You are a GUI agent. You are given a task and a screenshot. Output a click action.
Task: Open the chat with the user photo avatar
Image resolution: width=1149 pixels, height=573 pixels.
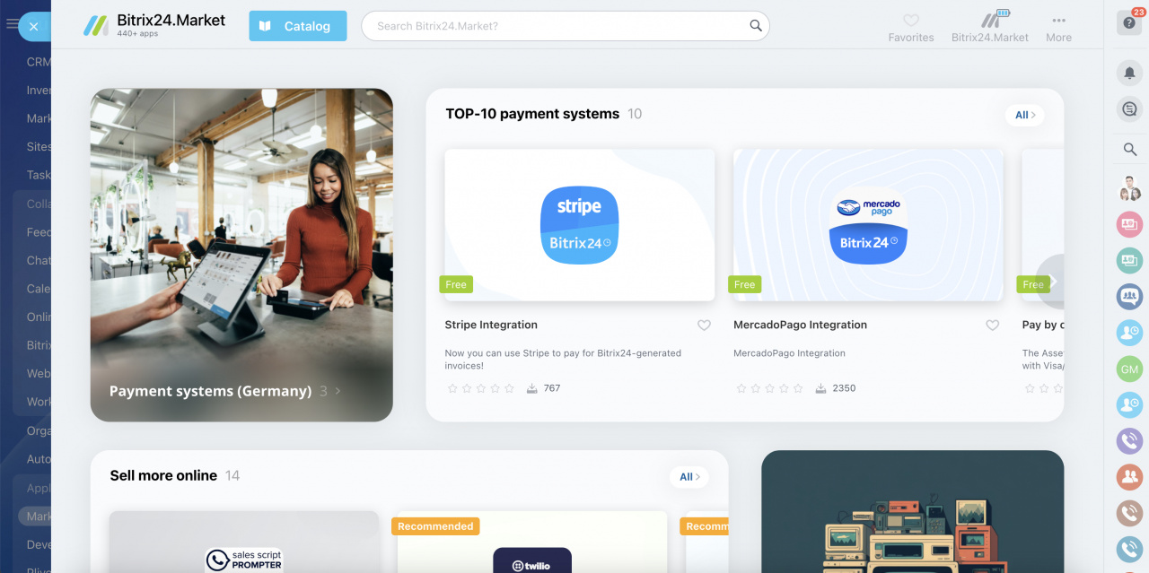point(1129,188)
